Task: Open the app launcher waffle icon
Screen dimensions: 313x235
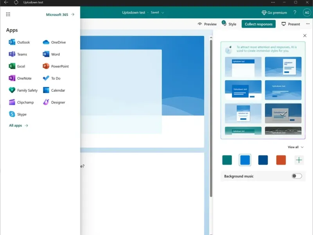Action: pyautogui.click(x=8, y=14)
